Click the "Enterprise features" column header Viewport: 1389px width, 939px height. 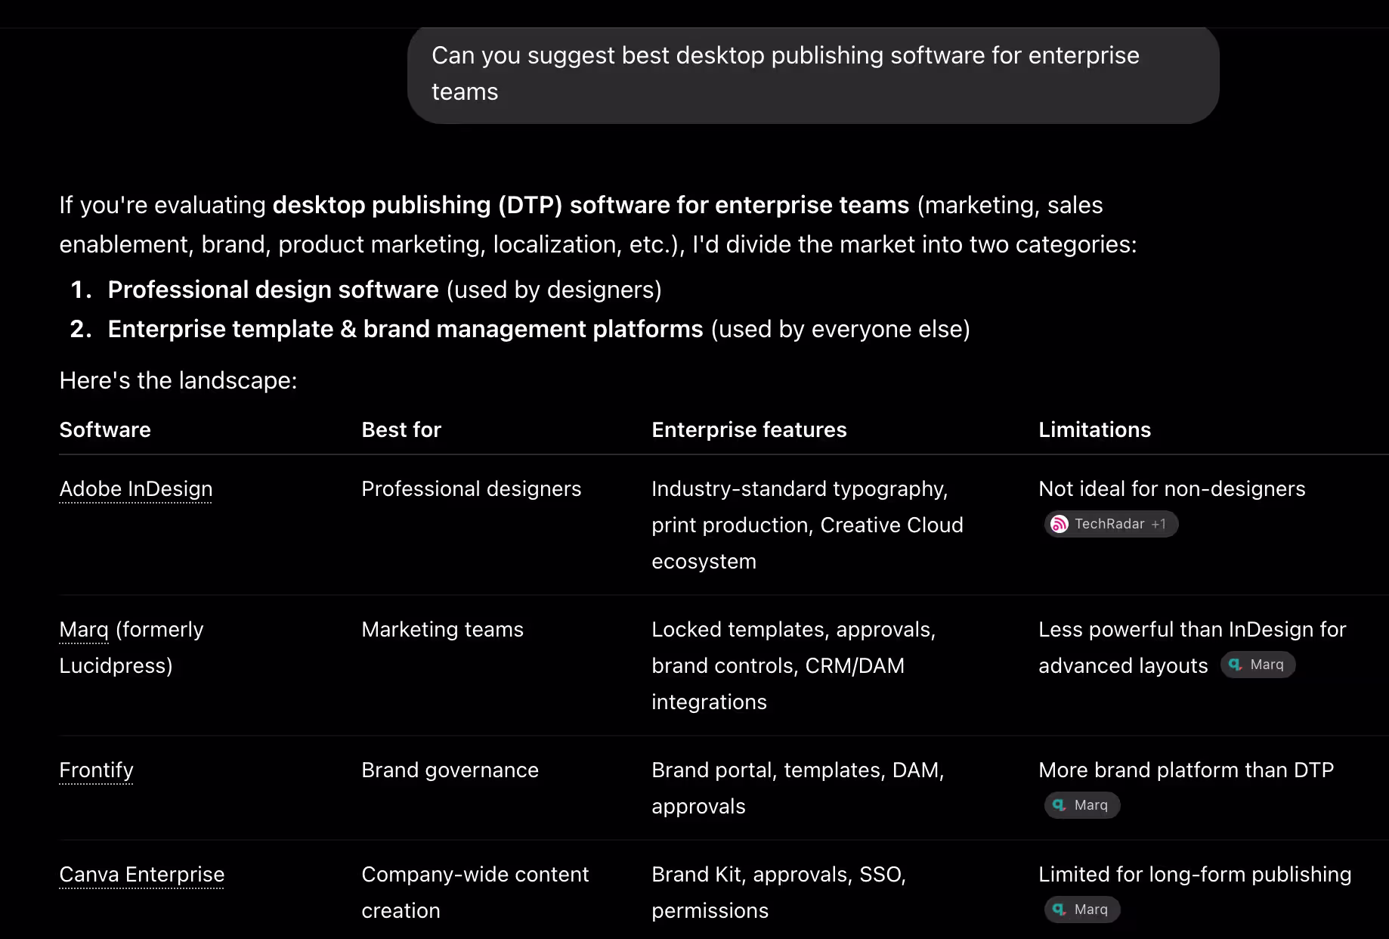749,430
